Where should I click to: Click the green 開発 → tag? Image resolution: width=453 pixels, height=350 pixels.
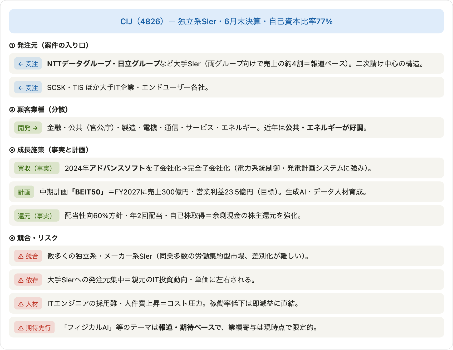[28, 128]
